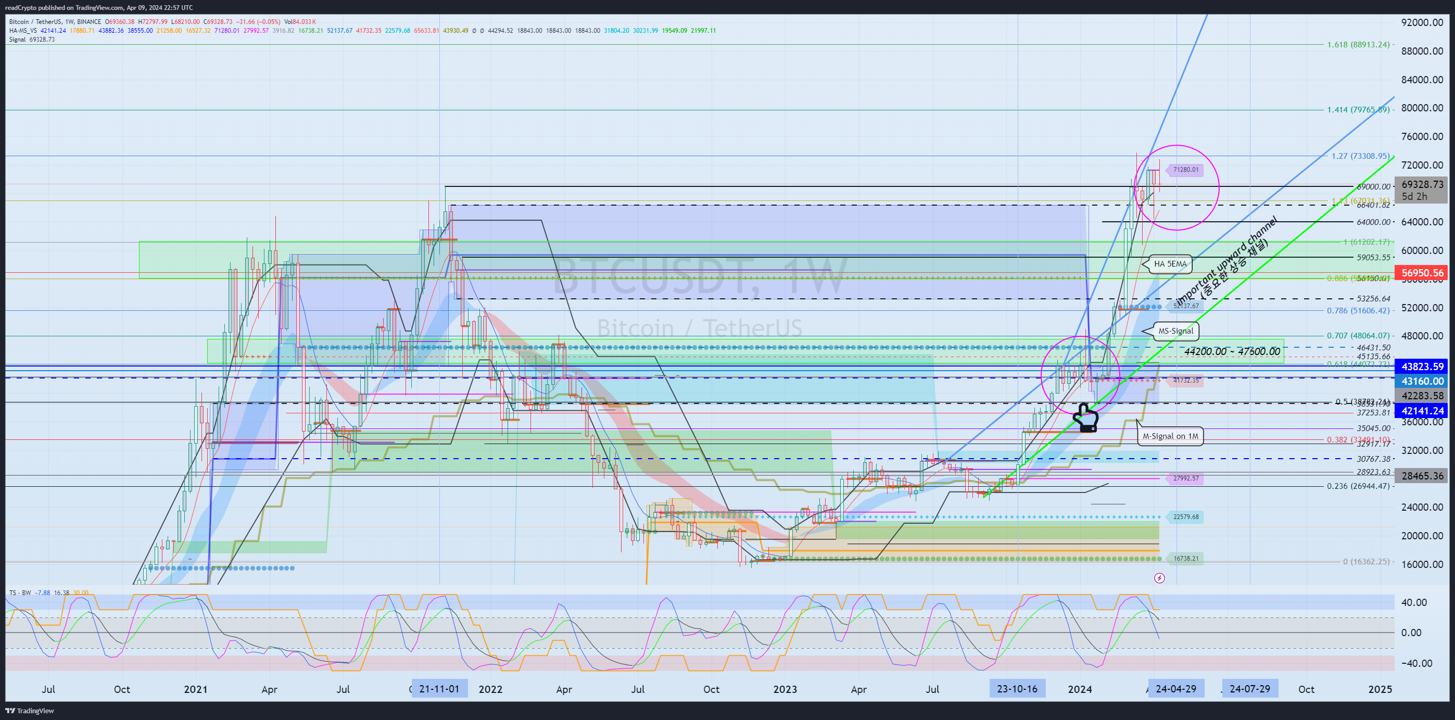Click the 2023 label on time axis

(785, 689)
